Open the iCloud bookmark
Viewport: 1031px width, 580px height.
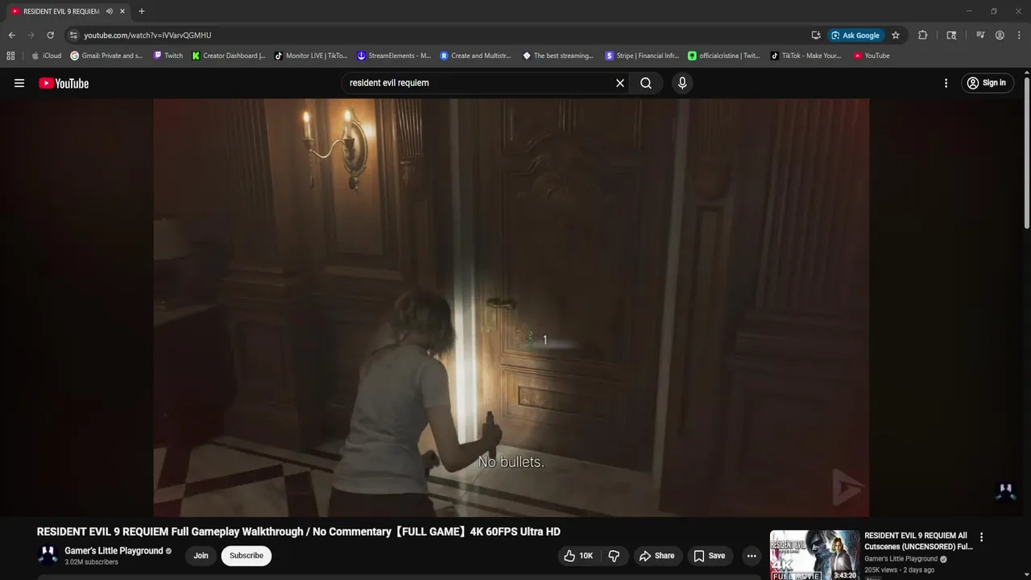pyautogui.click(x=46, y=56)
